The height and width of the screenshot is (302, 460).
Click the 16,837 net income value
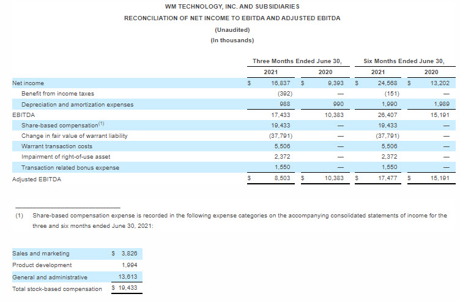pyautogui.click(x=281, y=83)
